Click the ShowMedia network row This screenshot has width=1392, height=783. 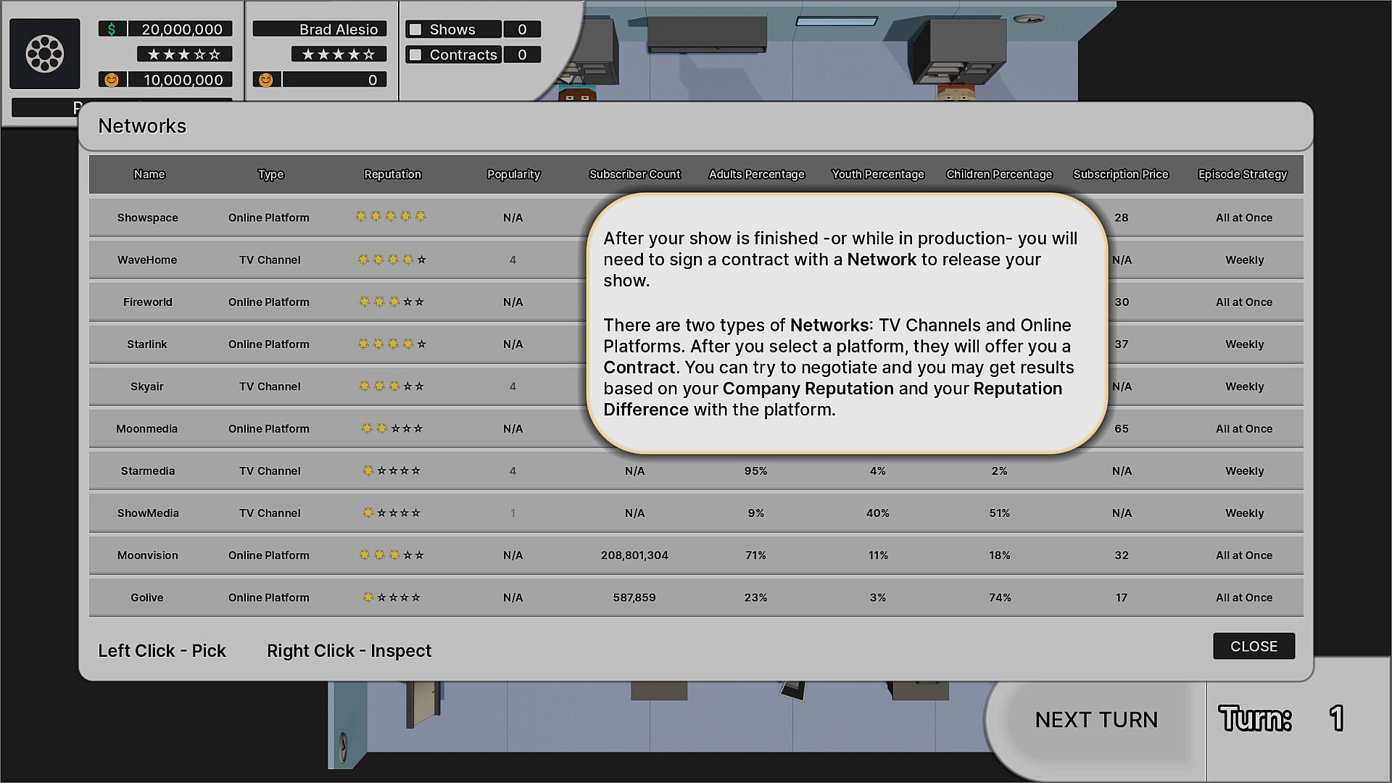(x=148, y=513)
